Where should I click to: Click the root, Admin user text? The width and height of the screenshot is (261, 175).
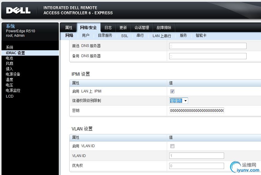pos(15,36)
